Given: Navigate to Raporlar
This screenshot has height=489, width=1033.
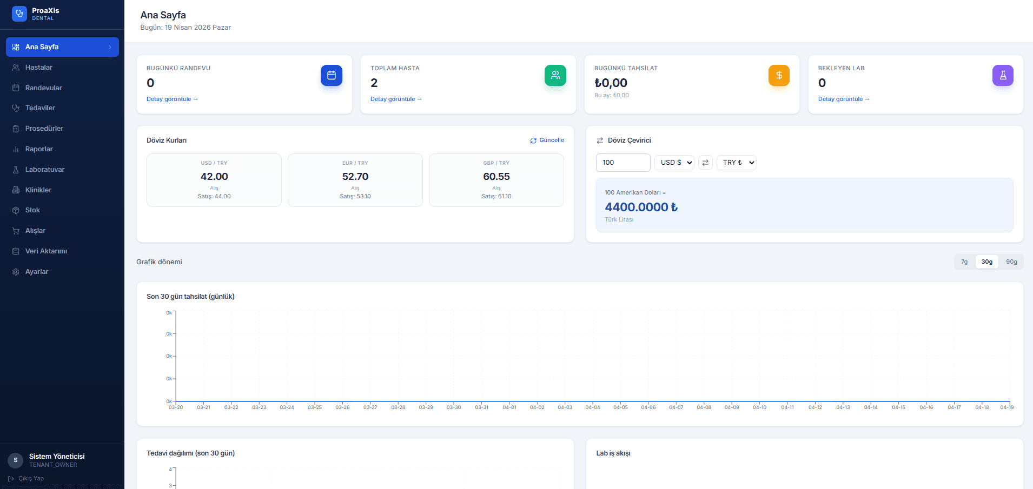Looking at the screenshot, I should click(62, 149).
